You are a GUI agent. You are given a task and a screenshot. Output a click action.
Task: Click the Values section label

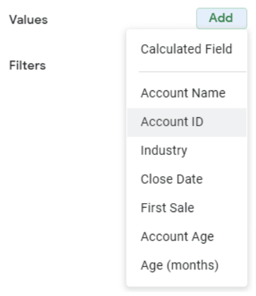28,20
